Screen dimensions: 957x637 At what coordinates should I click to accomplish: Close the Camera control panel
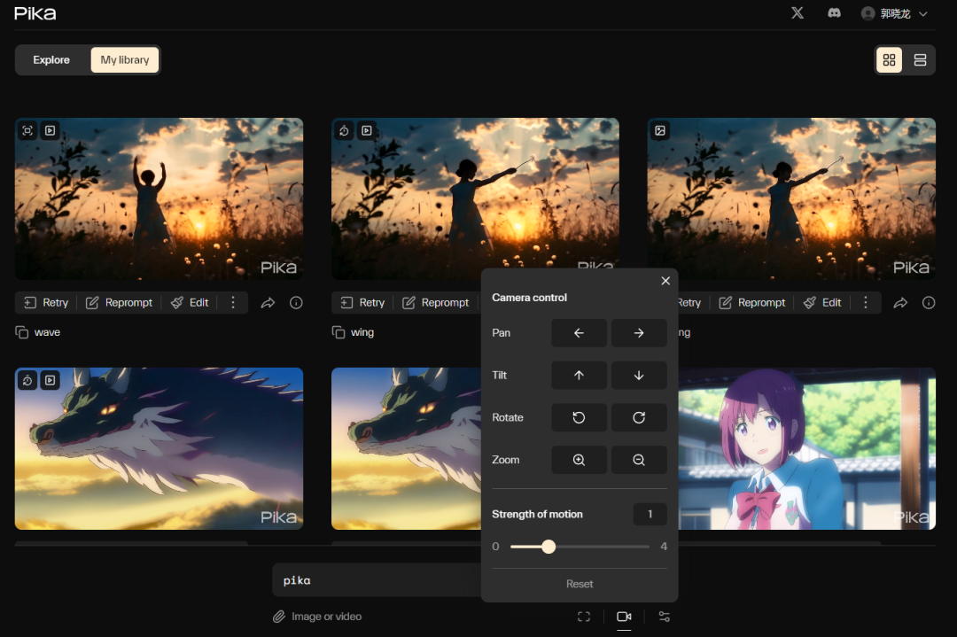pyautogui.click(x=665, y=281)
